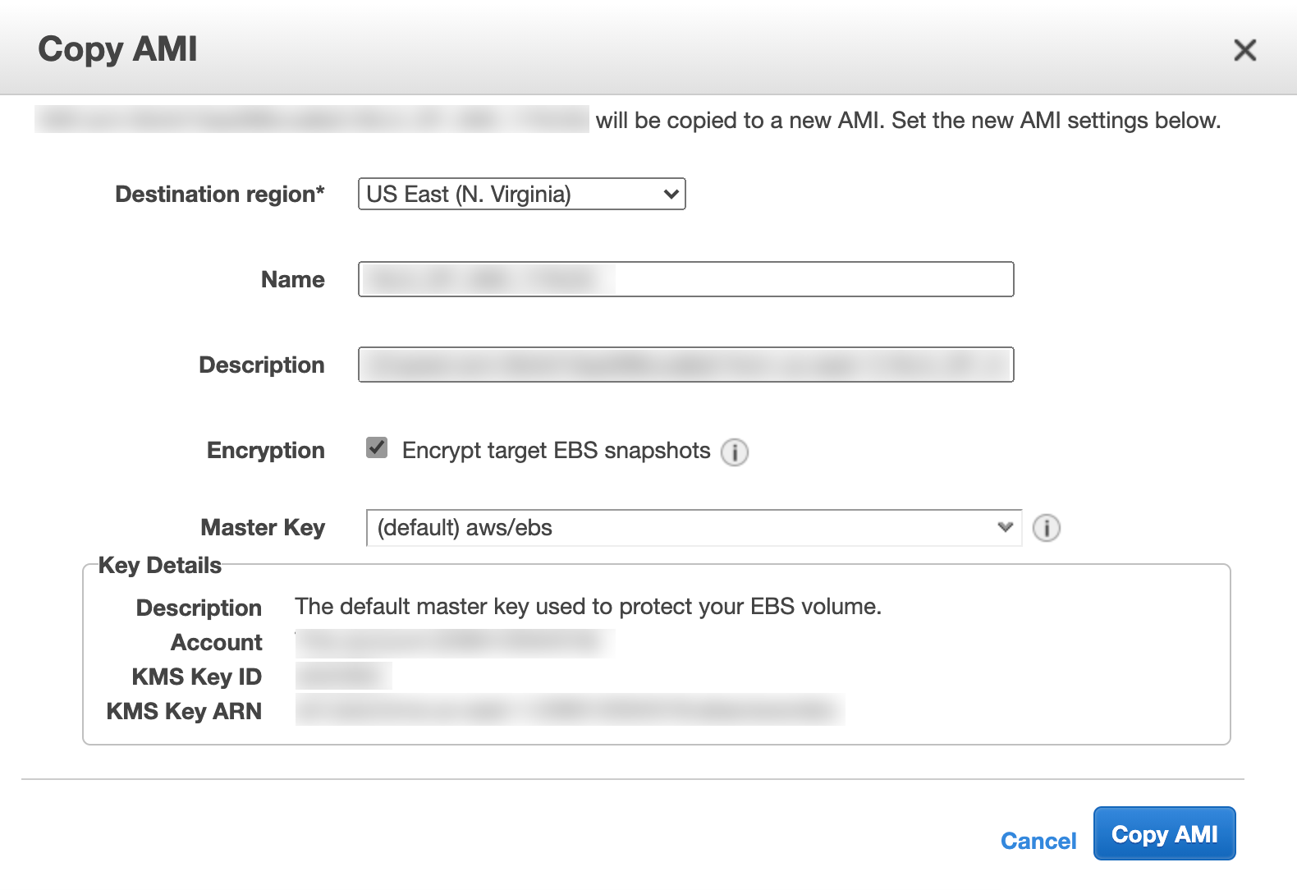Click the Destination region field label
1297x890 pixels.
click(x=220, y=195)
